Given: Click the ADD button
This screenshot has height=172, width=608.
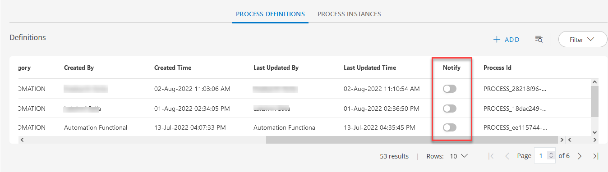Looking at the screenshot, I should tap(507, 40).
